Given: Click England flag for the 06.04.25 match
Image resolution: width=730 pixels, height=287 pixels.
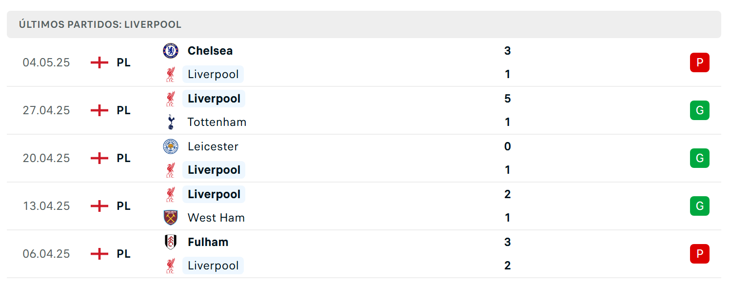Looking at the screenshot, I should (99, 254).
